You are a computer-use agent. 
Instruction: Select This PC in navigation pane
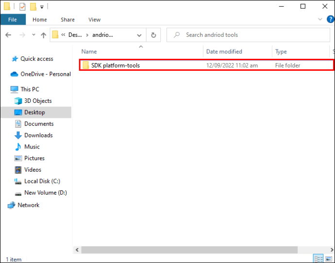25,89
